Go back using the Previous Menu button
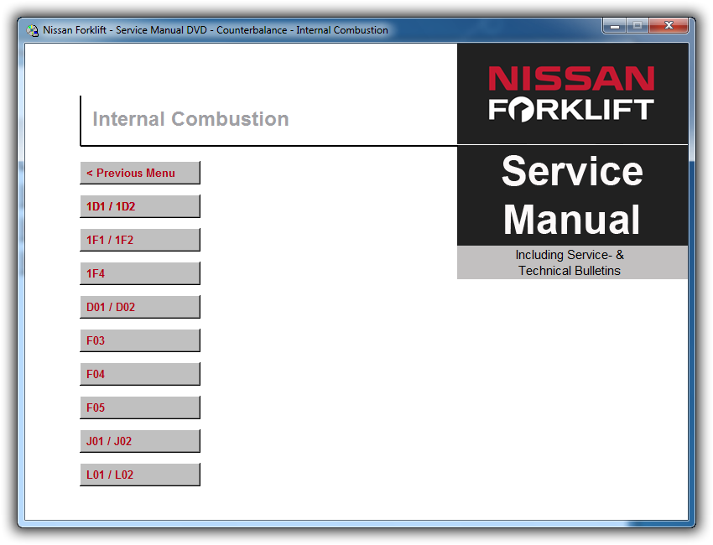 140,173
